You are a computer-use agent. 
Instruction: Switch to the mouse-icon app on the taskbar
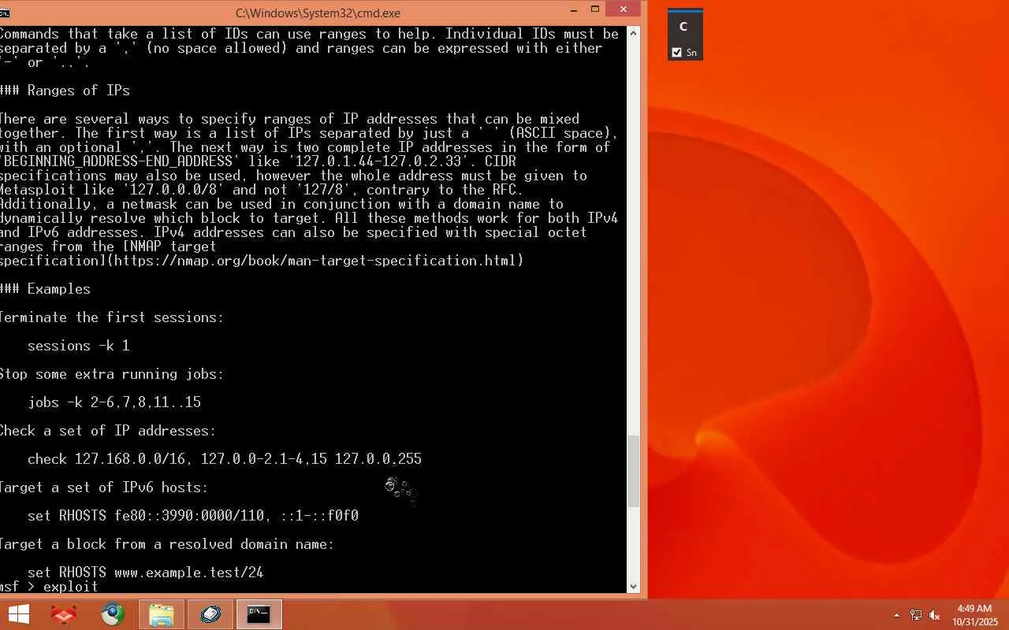tap(210, 614)
